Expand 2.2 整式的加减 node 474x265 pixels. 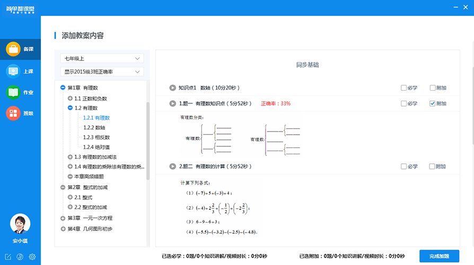pyautogui.click(x=70, y=207)
